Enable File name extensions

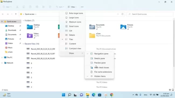click(99, 72)
